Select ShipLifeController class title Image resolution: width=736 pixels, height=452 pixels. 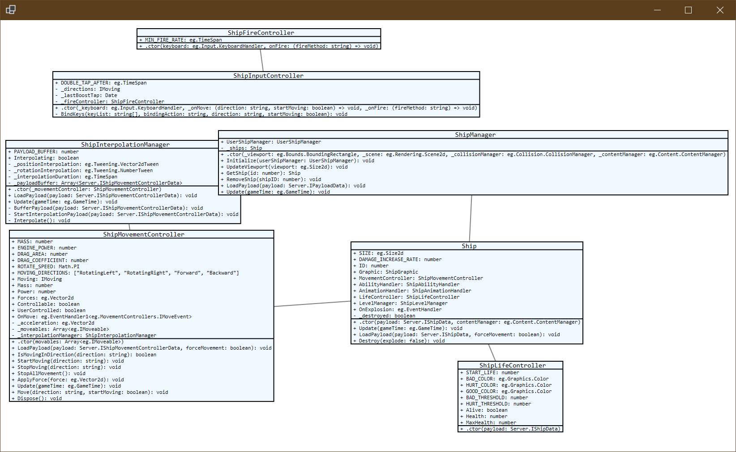[x=513, y=365]
